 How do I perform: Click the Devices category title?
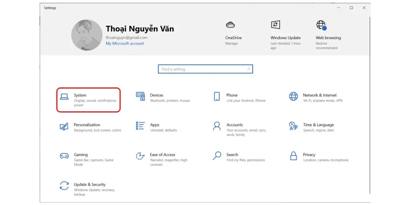(157, 95)
